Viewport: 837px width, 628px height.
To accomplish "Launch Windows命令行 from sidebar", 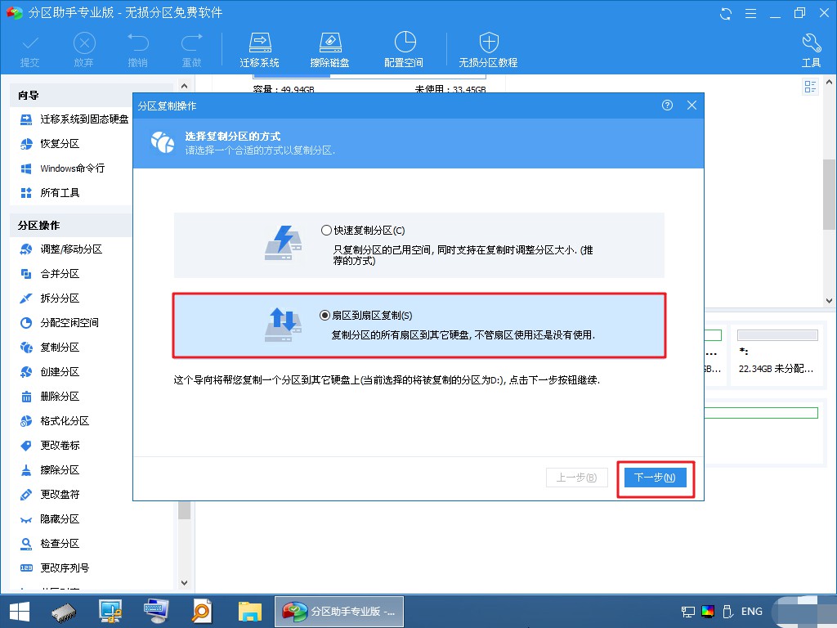I will pos(62,168).
